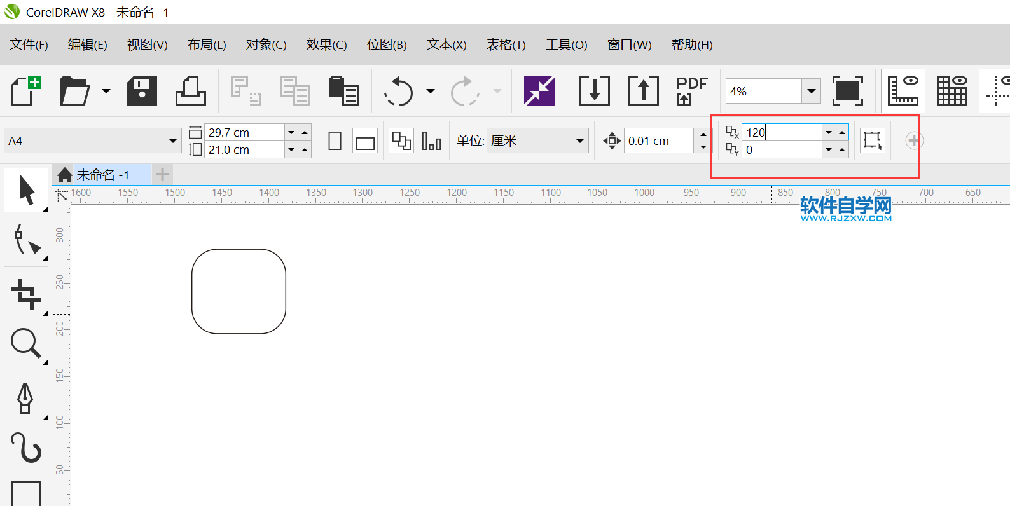Open the A4 page size dropdown

(173, 141)
